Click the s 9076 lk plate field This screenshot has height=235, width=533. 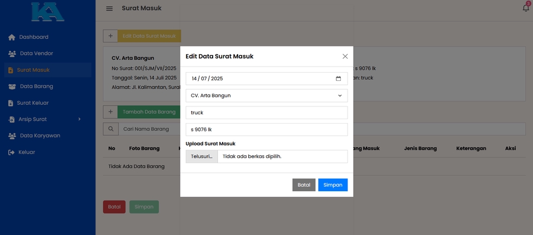266,130
